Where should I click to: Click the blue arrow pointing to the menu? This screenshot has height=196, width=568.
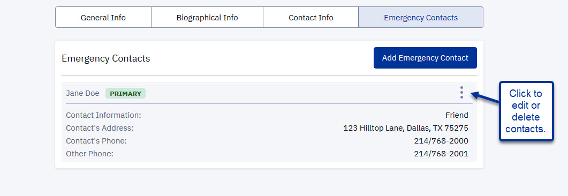click(485, 98)
